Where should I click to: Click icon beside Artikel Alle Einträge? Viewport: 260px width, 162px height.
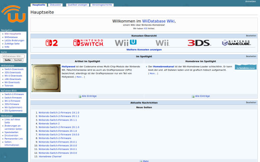pyautogui.click(x=80, y=96)
